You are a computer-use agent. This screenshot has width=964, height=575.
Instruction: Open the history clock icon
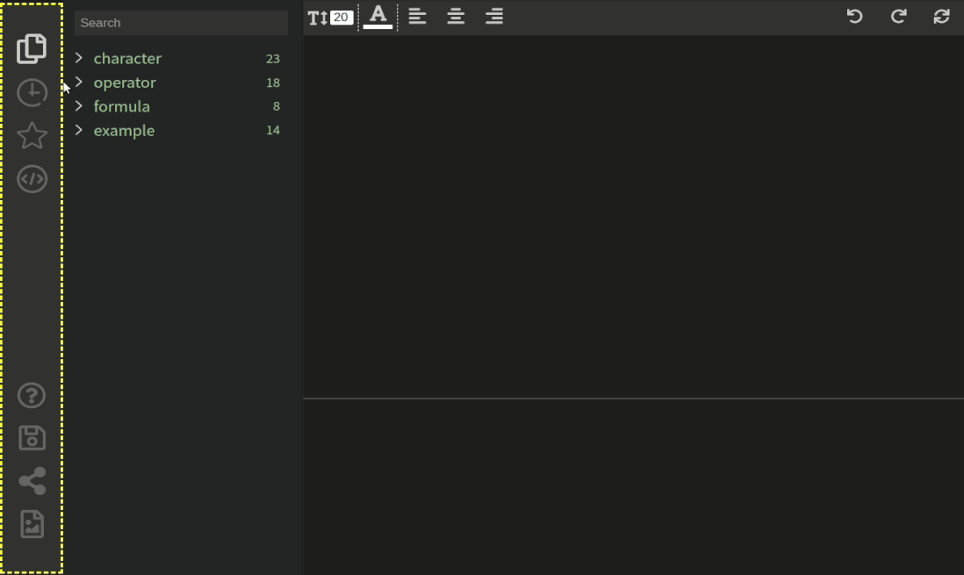pyautogui.click(x=32, y=92)
